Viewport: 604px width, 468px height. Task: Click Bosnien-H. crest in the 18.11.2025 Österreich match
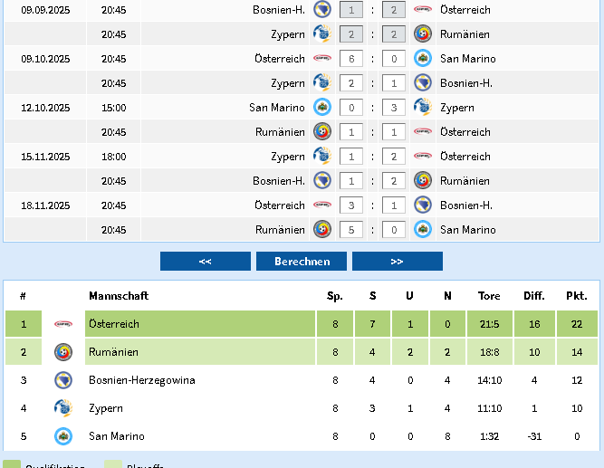(x=423, y=205)
